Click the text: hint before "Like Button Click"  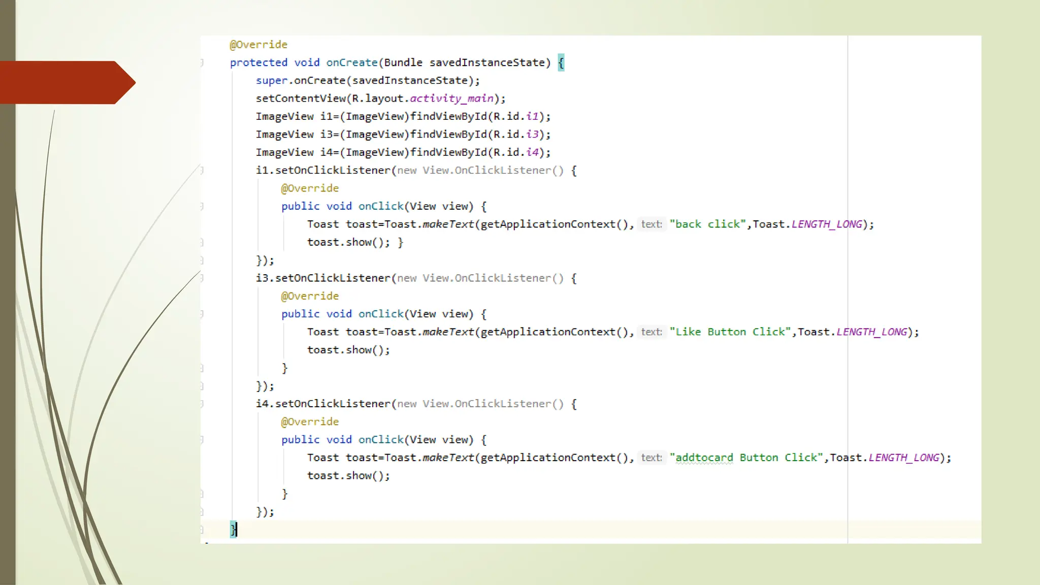[x=651, y=332]
